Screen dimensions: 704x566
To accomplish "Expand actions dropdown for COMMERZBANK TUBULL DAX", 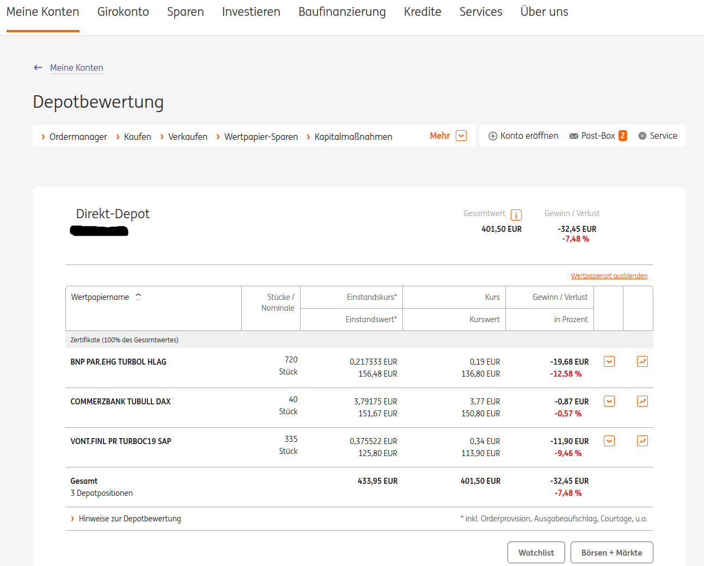I will 609,401.
